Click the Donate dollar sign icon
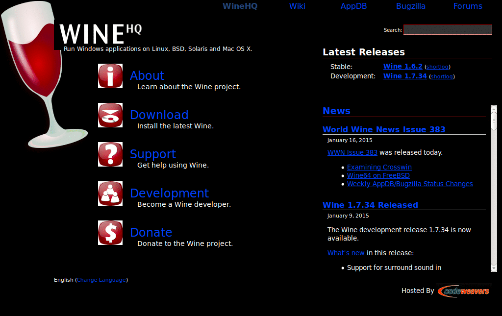Viewport: 502px width, 316px height. 110,232
